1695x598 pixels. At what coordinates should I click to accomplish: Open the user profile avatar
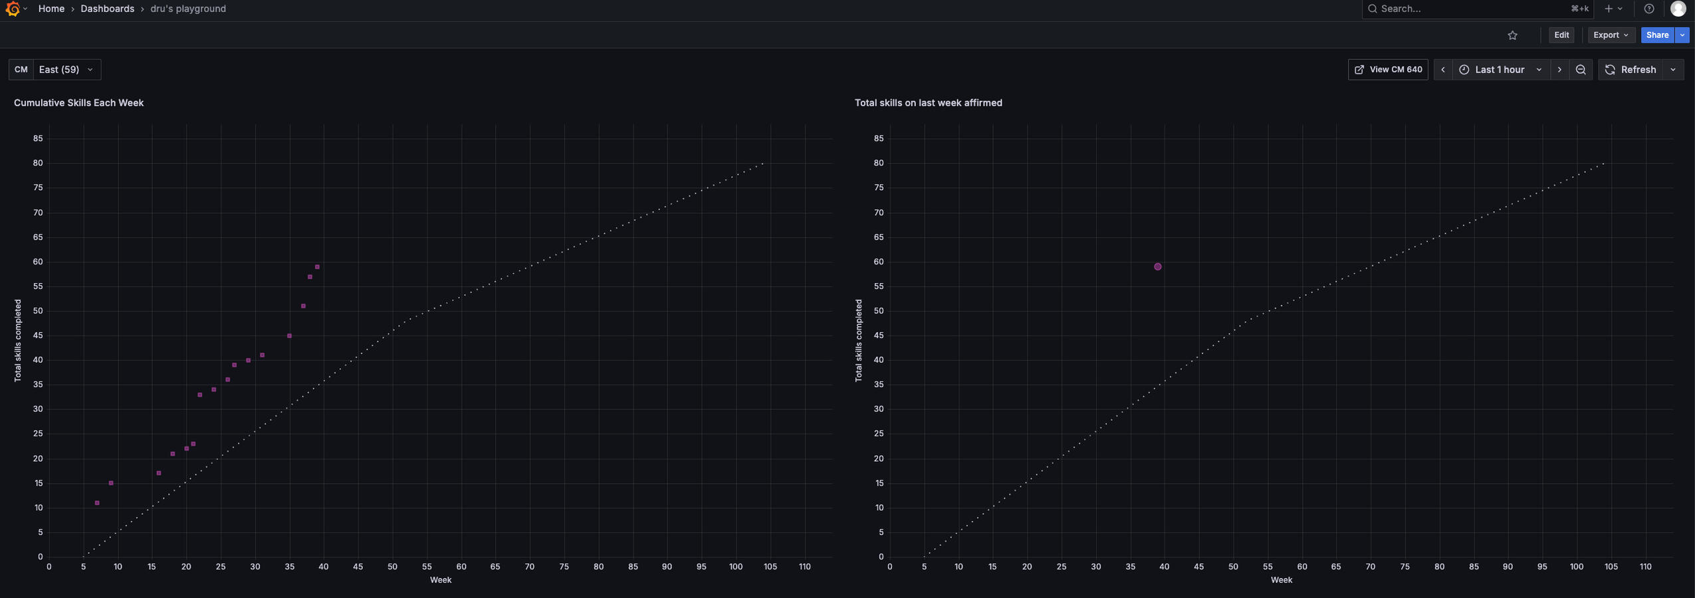point(1678,9)
